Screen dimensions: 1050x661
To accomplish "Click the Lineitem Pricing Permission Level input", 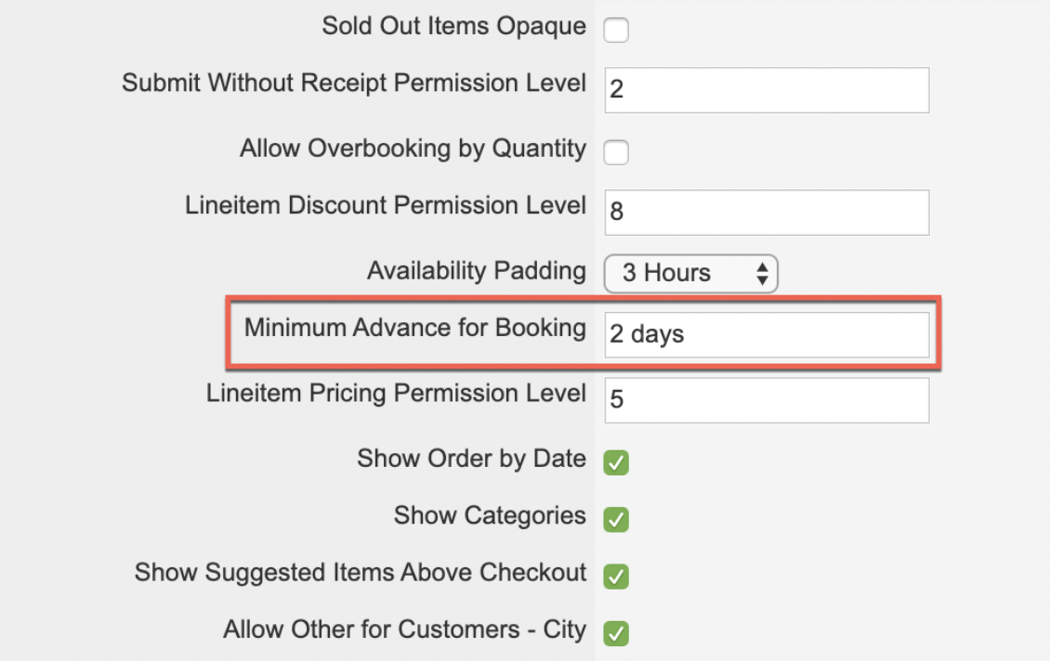I will pos(767,400).
